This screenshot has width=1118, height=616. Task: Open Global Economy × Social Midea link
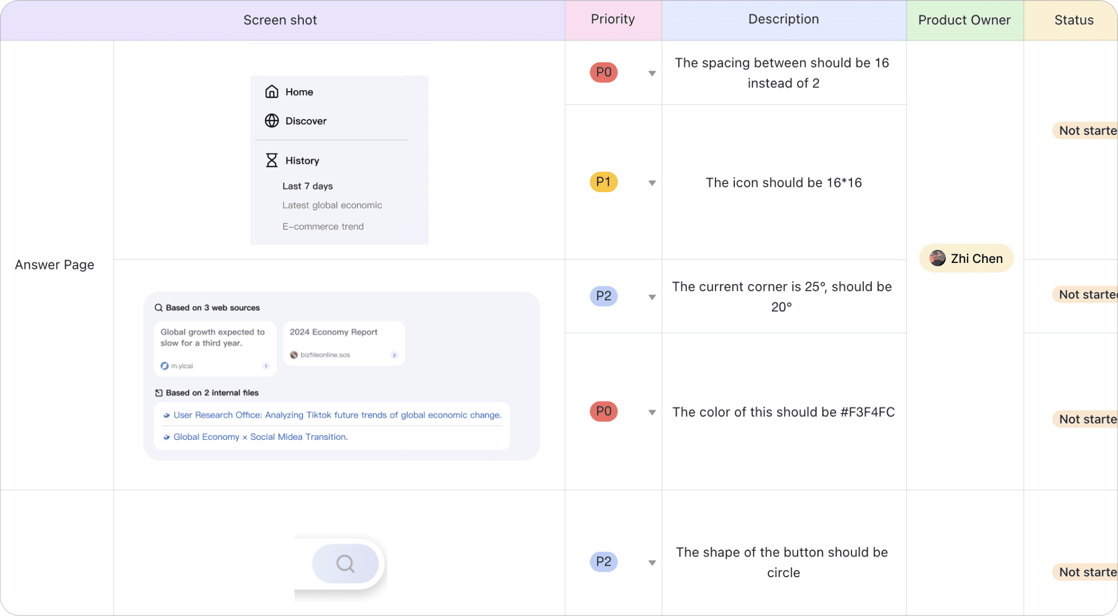point(261,437)
